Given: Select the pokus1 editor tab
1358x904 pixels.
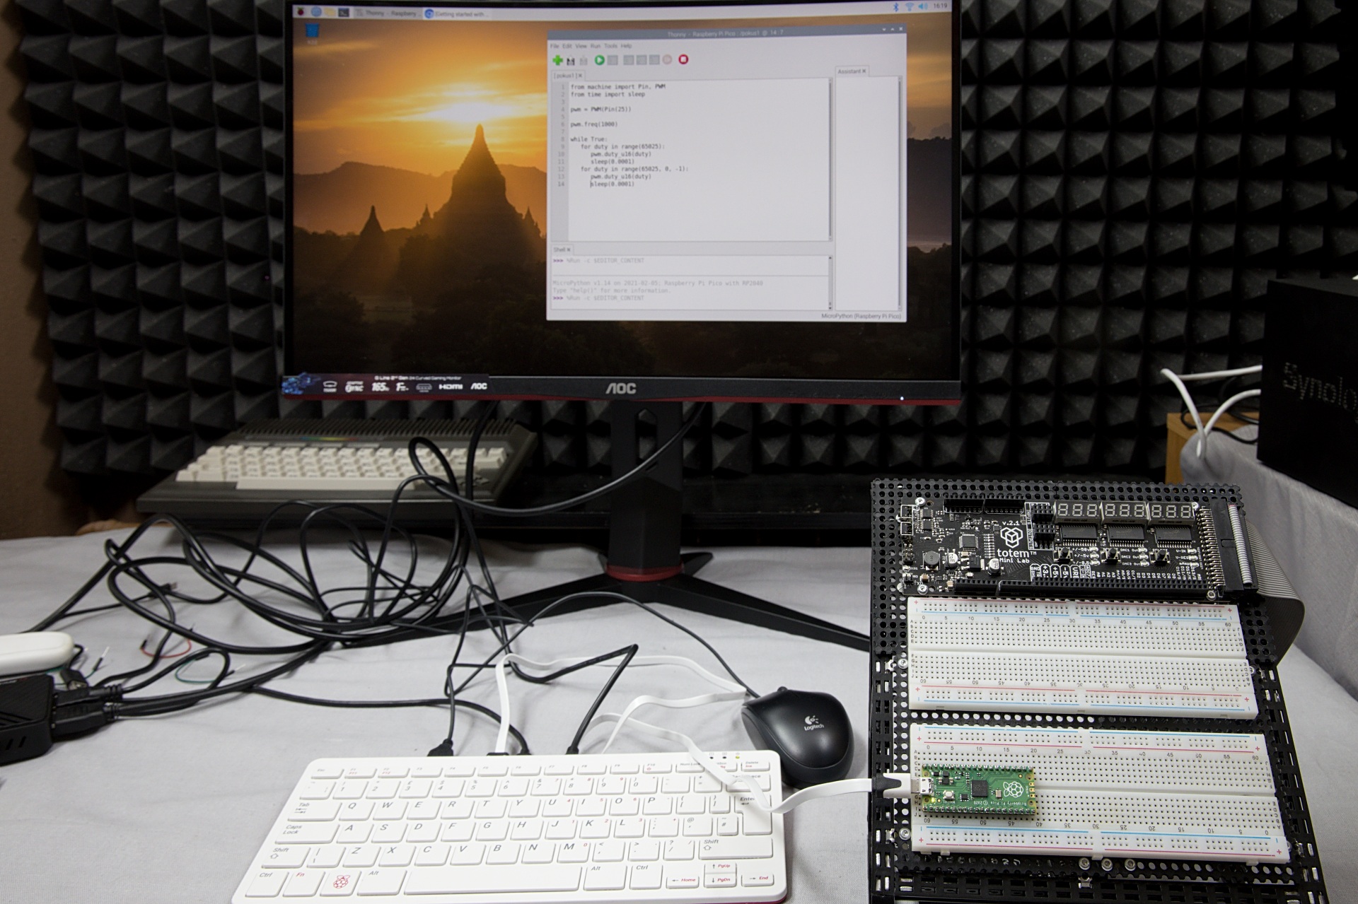Looking at the screenshot, I should click(x=564, y=76).
